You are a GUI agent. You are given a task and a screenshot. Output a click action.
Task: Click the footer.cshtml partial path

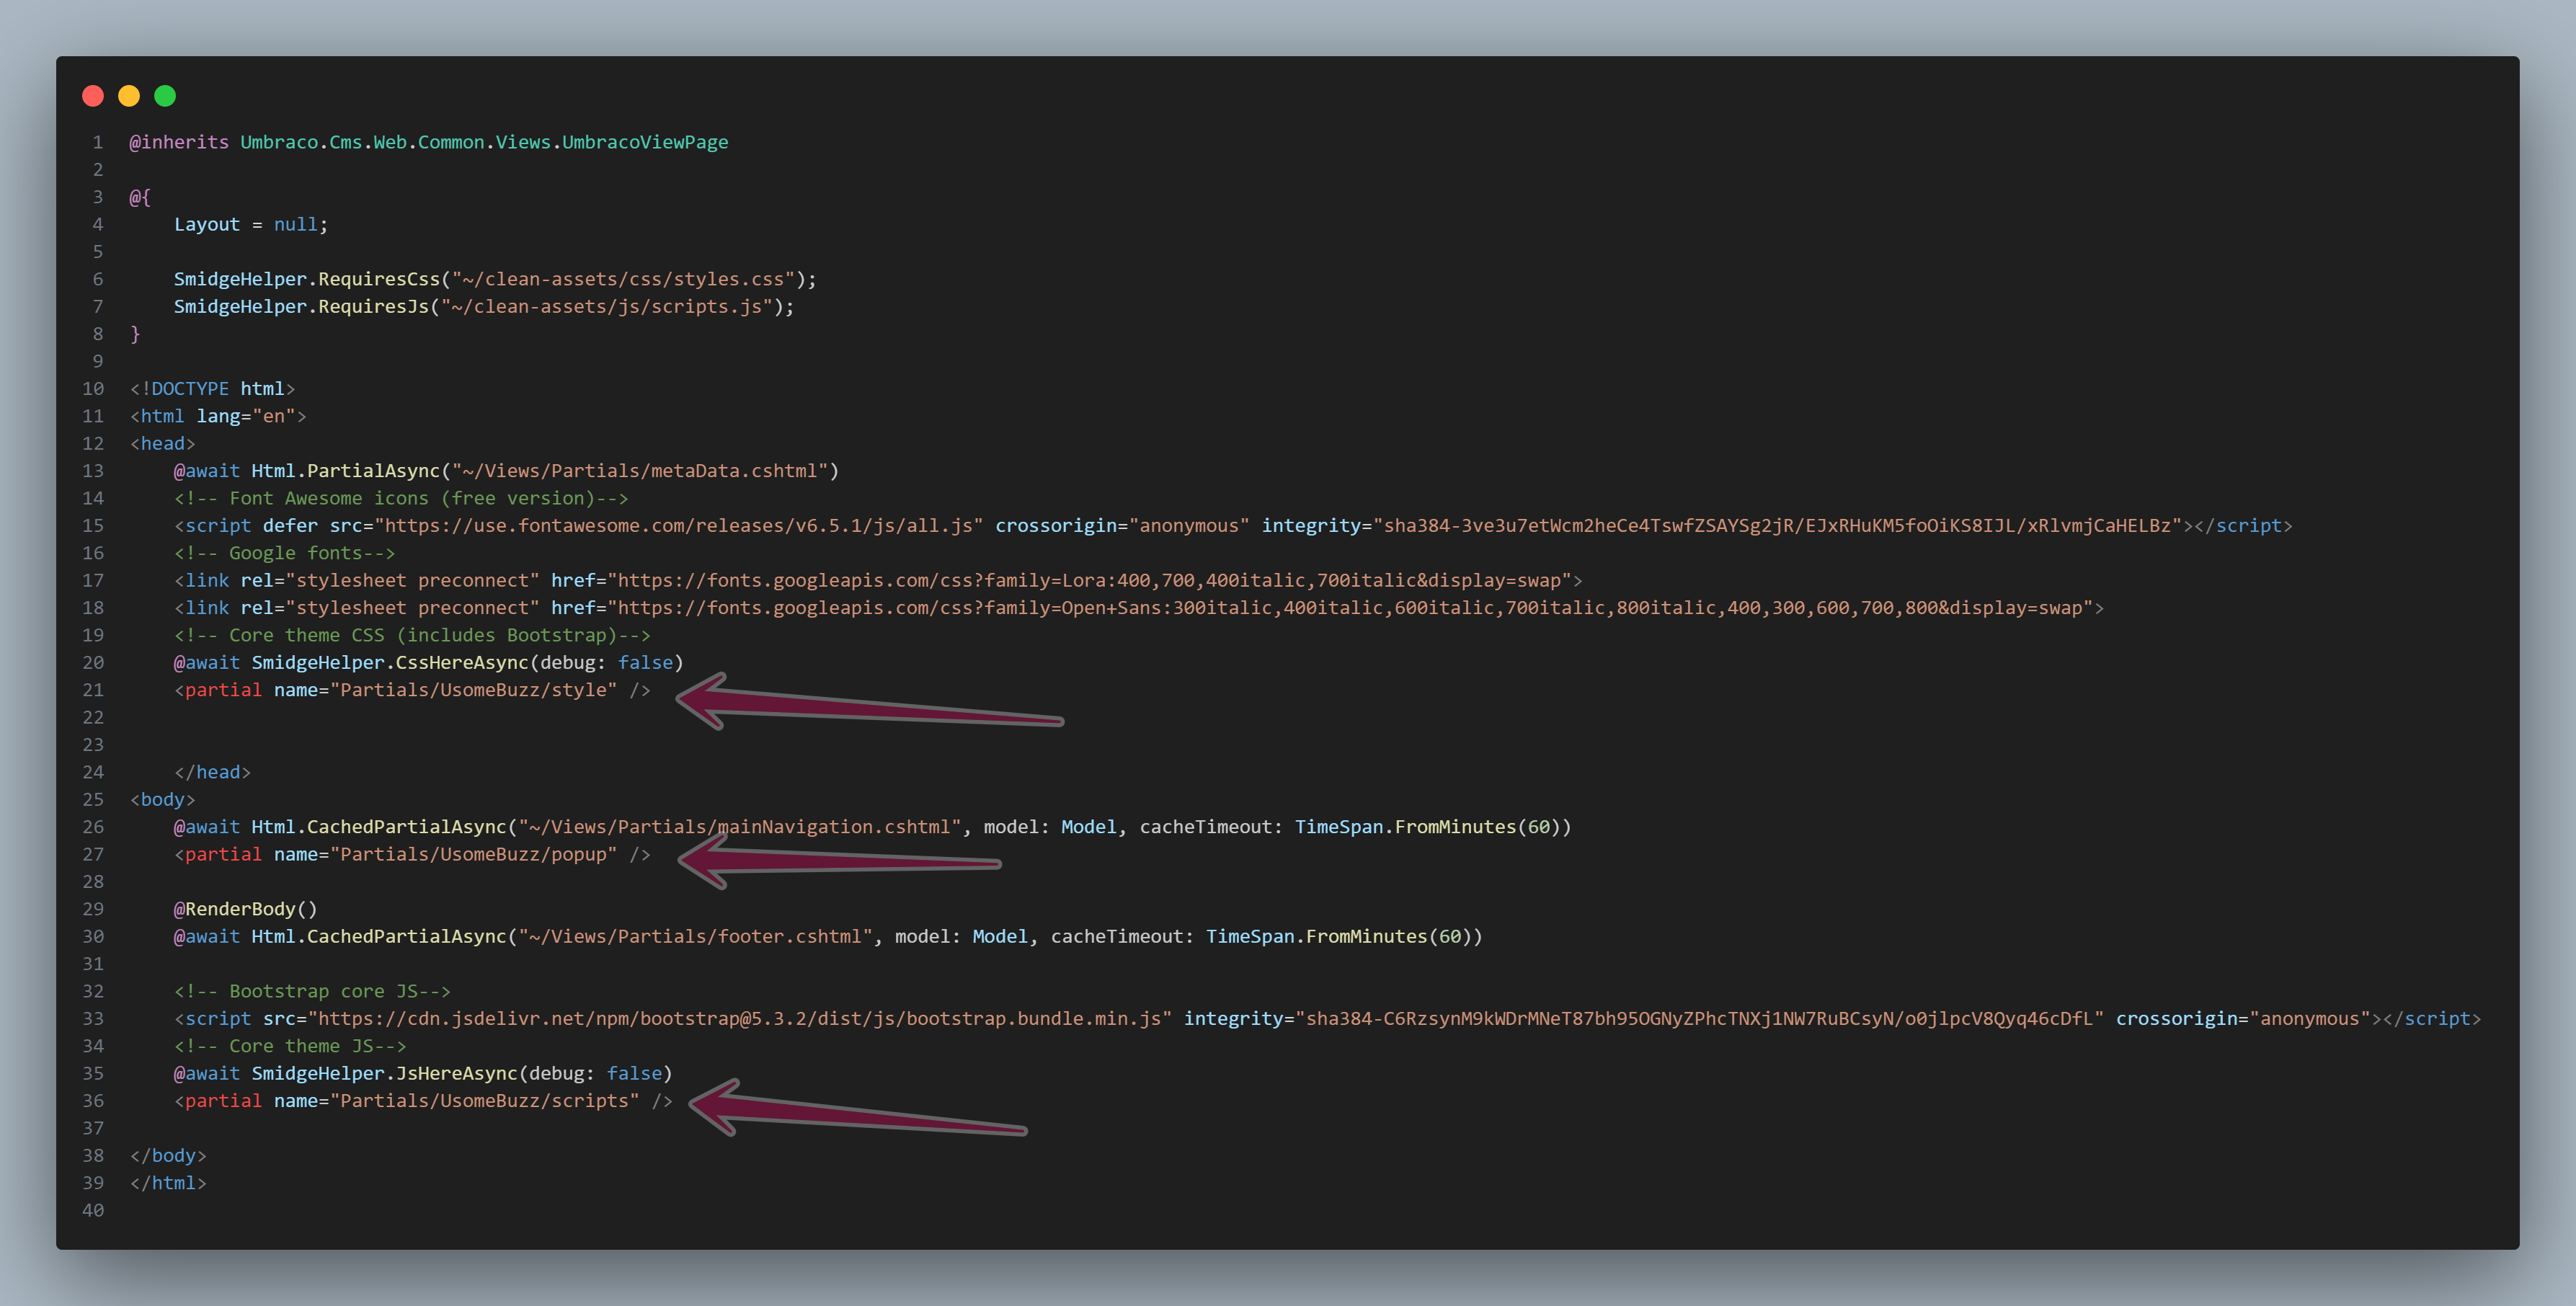coord(695,937)
